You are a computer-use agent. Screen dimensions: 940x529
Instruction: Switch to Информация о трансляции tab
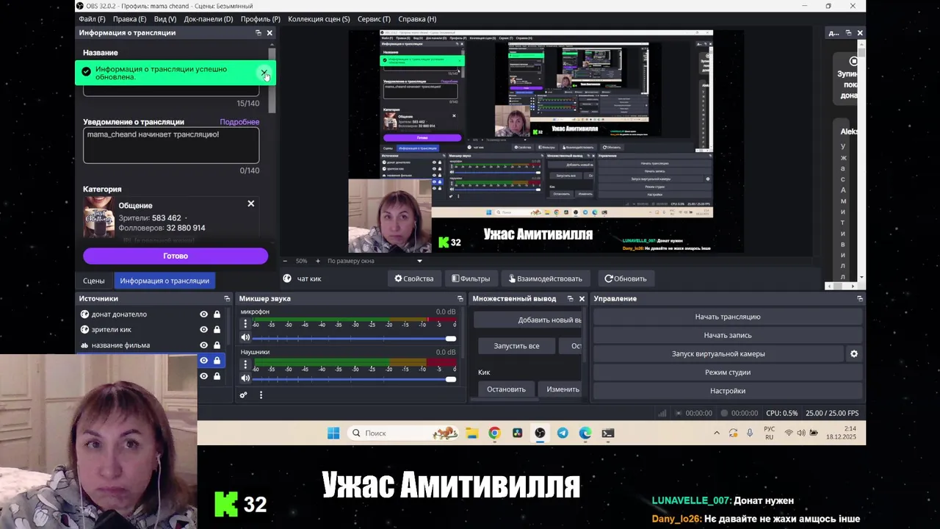[x=164, y=281]
